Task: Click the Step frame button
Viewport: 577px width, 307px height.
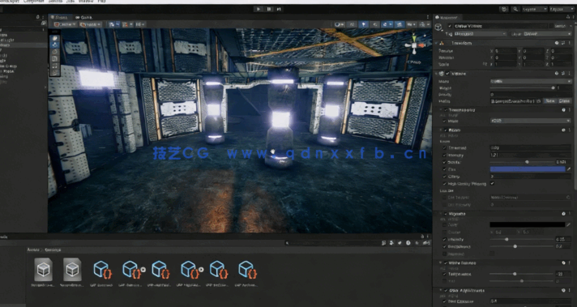Action: (x=279, y=9)
